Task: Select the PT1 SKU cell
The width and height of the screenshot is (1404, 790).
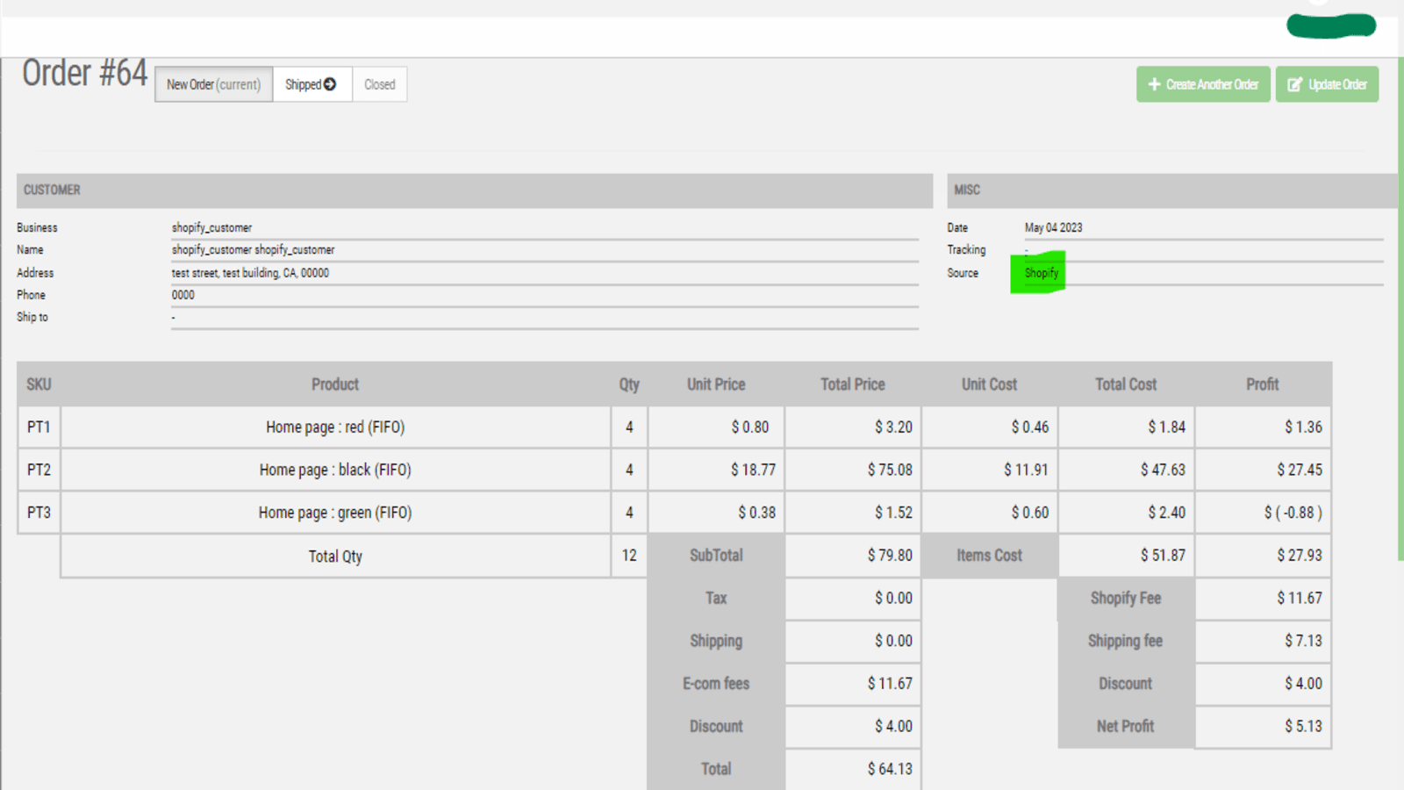Action: tap(39, 427)
